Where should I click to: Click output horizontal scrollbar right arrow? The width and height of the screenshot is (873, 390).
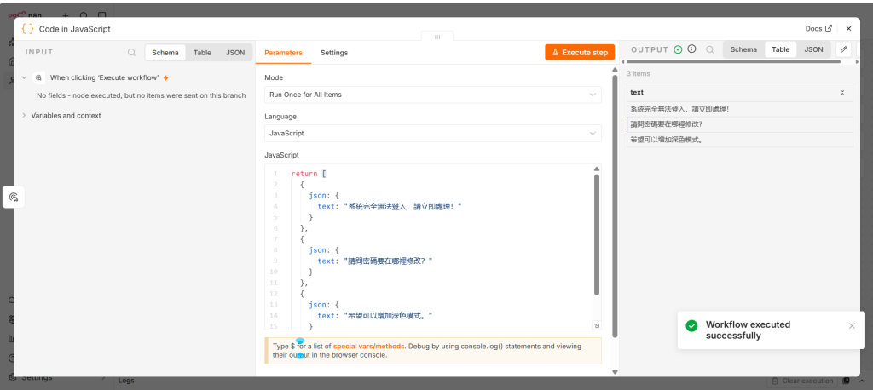[x=859, y=62]
